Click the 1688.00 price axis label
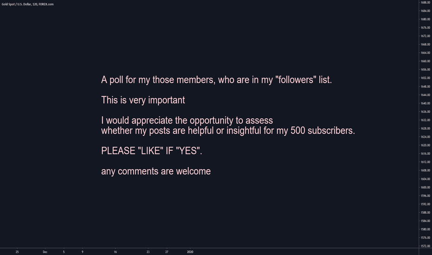 pyautogui.click(x=426, y=2)
